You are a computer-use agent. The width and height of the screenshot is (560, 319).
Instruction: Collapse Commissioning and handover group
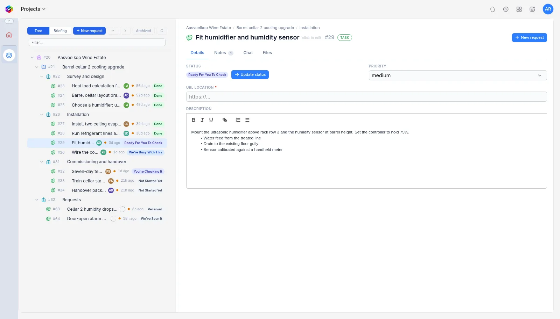click(42, 162)
